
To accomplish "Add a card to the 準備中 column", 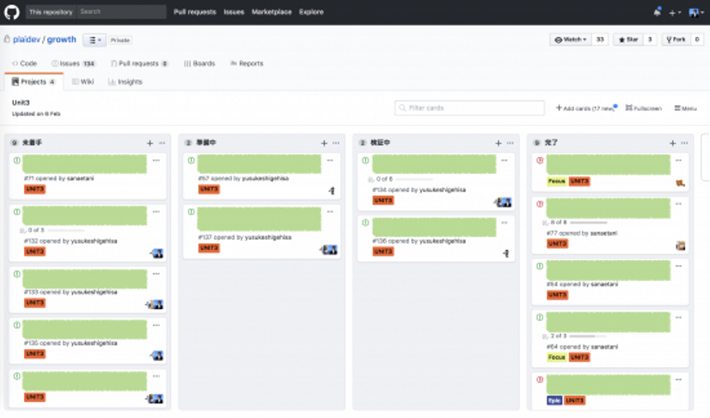I will 324,143.
